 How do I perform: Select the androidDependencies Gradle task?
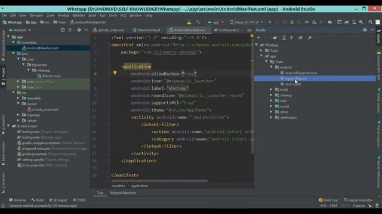(x=301, y=73)
